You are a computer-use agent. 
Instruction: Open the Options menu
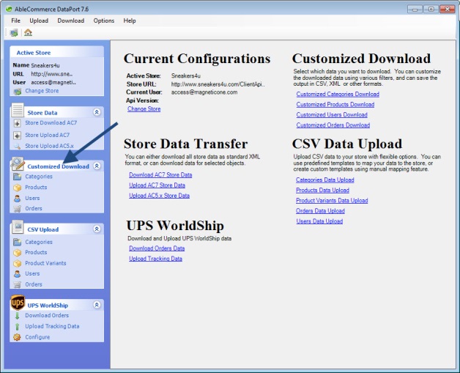[104, 21]
